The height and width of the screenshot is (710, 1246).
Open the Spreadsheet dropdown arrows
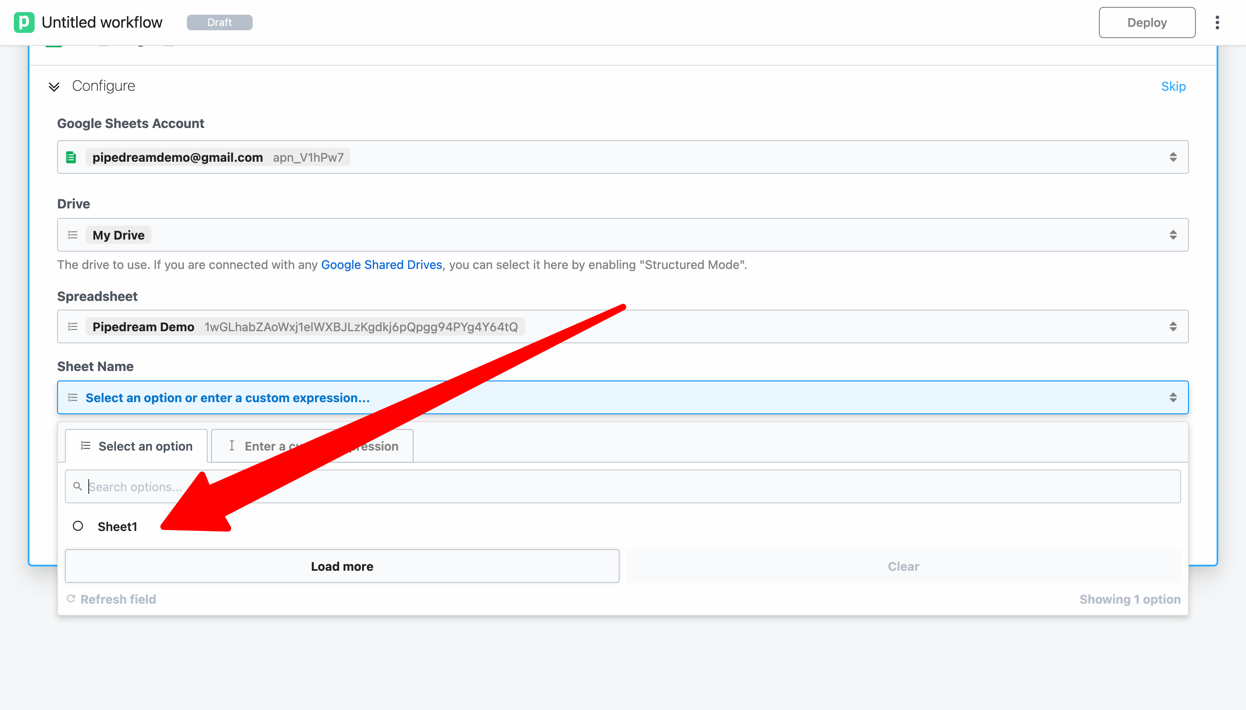click(1173, 327)
